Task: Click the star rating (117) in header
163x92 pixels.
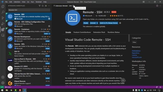Action: 116,16
